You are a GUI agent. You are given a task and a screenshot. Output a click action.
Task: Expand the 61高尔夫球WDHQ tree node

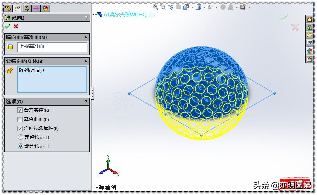95,15
